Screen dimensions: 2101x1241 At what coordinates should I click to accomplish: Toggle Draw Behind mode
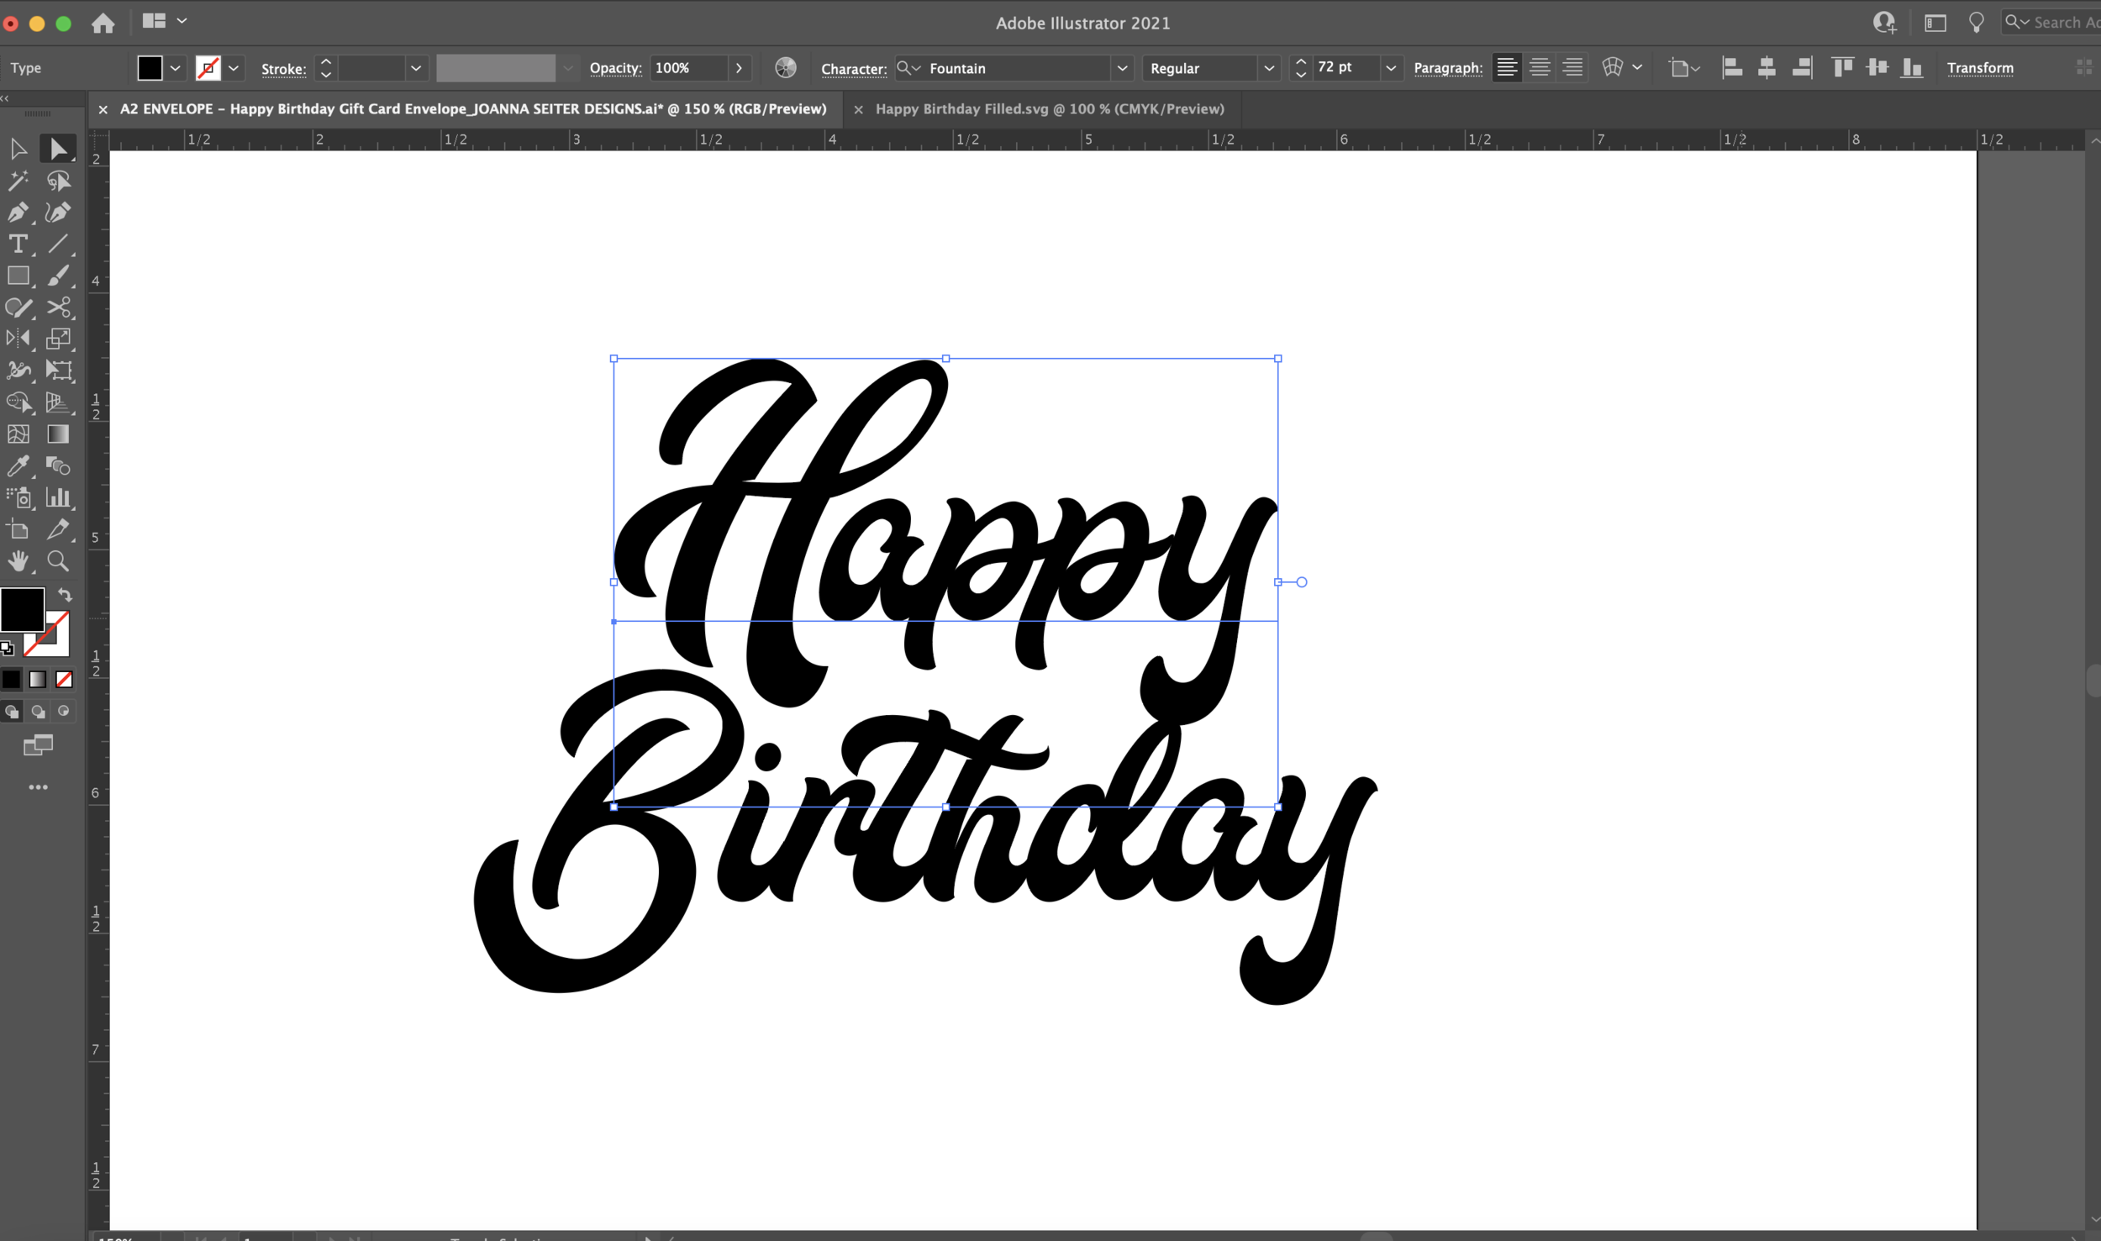38,712
